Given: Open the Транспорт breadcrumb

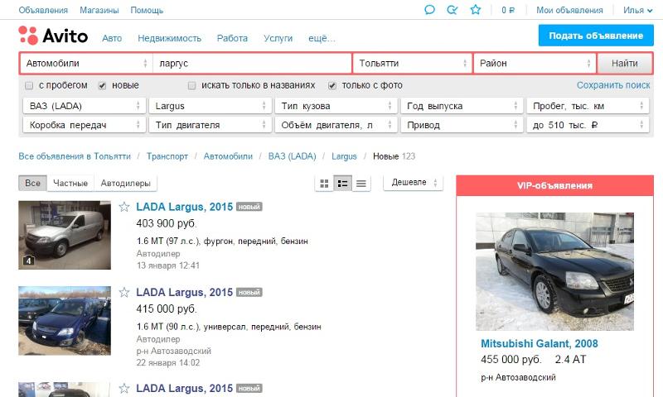Looking at the screenshot, I should (167, 156).
